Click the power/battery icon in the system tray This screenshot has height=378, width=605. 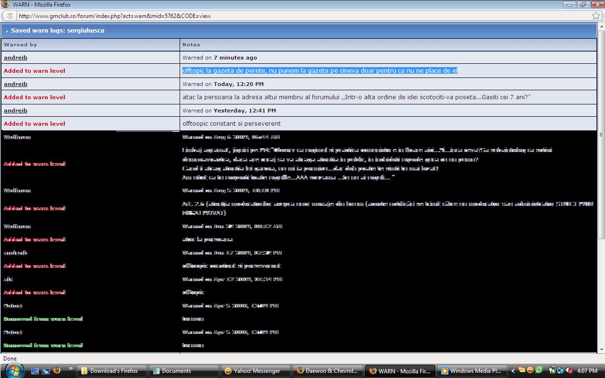pyautogui.click(x=552, y=371)
